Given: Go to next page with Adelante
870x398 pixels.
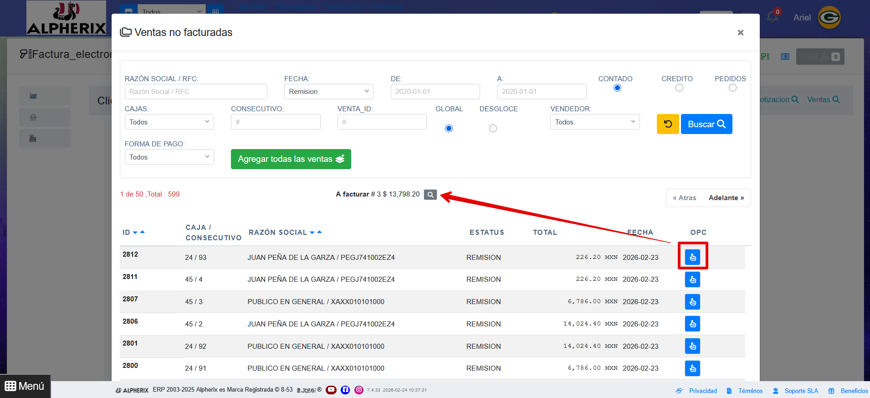Looking at the screenshot, I should tap(726, 198).
